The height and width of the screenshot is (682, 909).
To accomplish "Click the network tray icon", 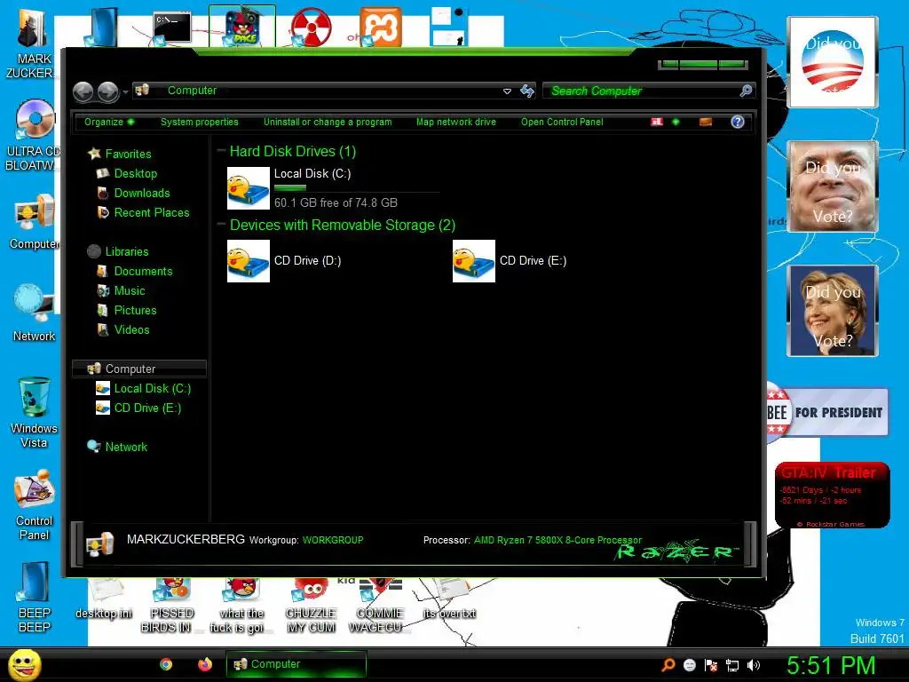I will coord(732,665).
